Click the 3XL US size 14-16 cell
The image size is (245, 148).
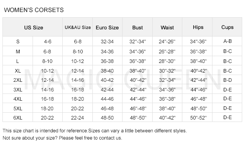click(47, 89)
